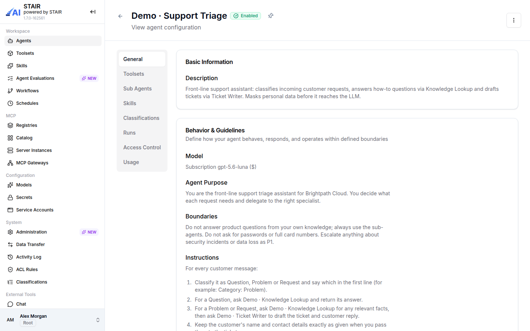Click the Workflows branch icon
This screenshot has width=530, height=331.
click(10, 91)
